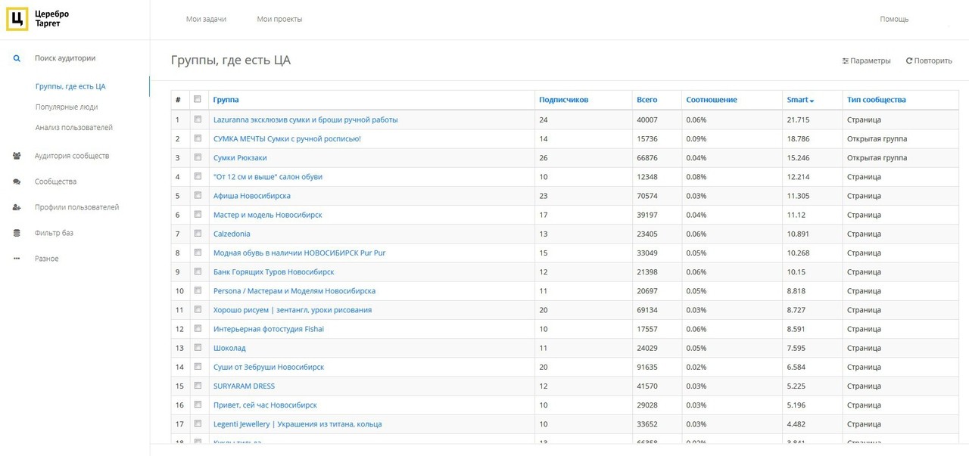Viewport: 969px width, 456px height.
Task: Open Calzedonia group link
Action: point(232,234)
